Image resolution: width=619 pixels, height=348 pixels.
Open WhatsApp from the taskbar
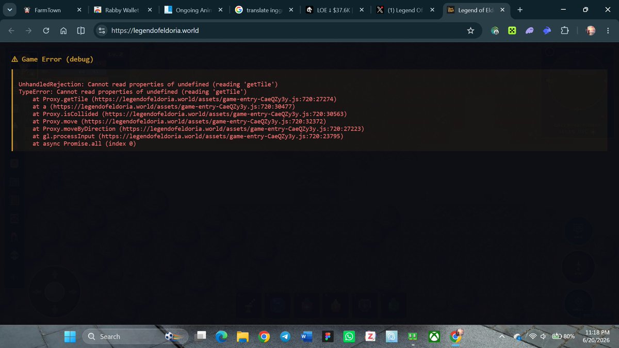[x=349, y=337]
